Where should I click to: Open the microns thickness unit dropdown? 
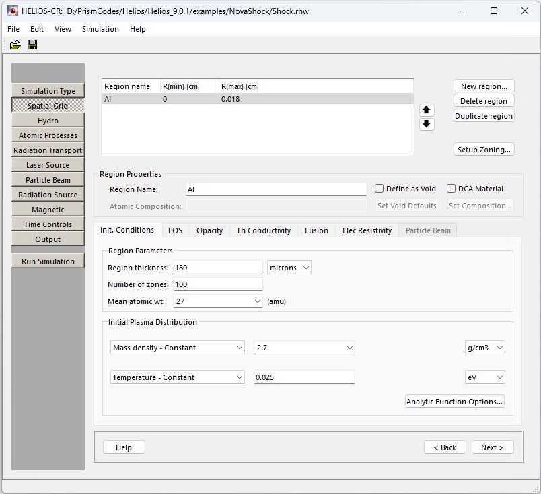pyautogui.click(x=289, y=268)
